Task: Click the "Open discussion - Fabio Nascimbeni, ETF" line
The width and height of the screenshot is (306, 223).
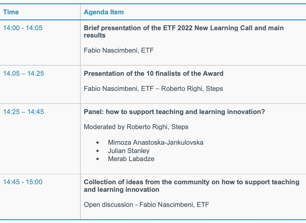Action: pos(146,205)
